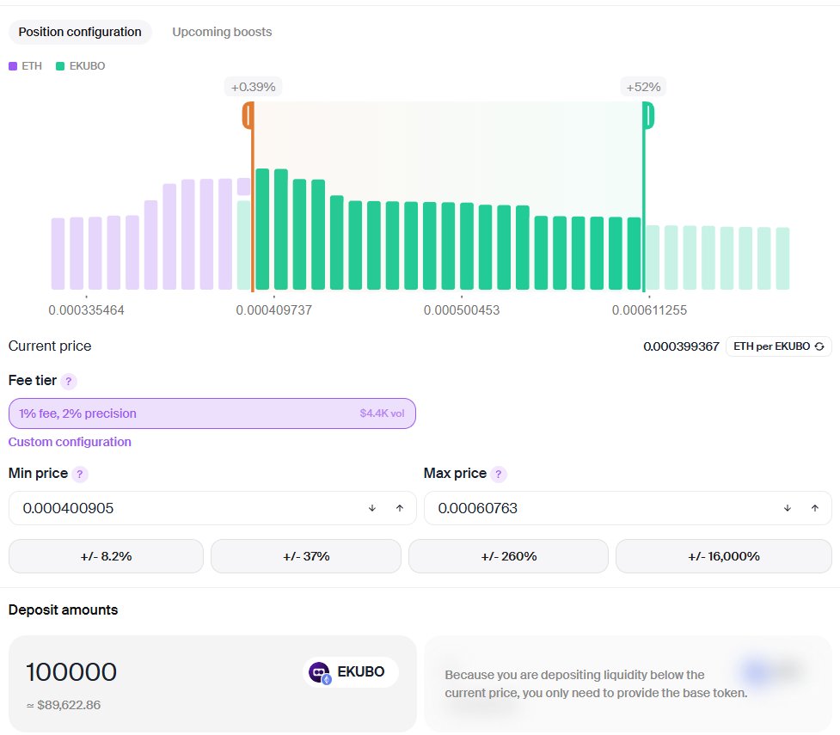Click the 100000 deposit amount field
840x735 pixels.
[x=71, y=671]
